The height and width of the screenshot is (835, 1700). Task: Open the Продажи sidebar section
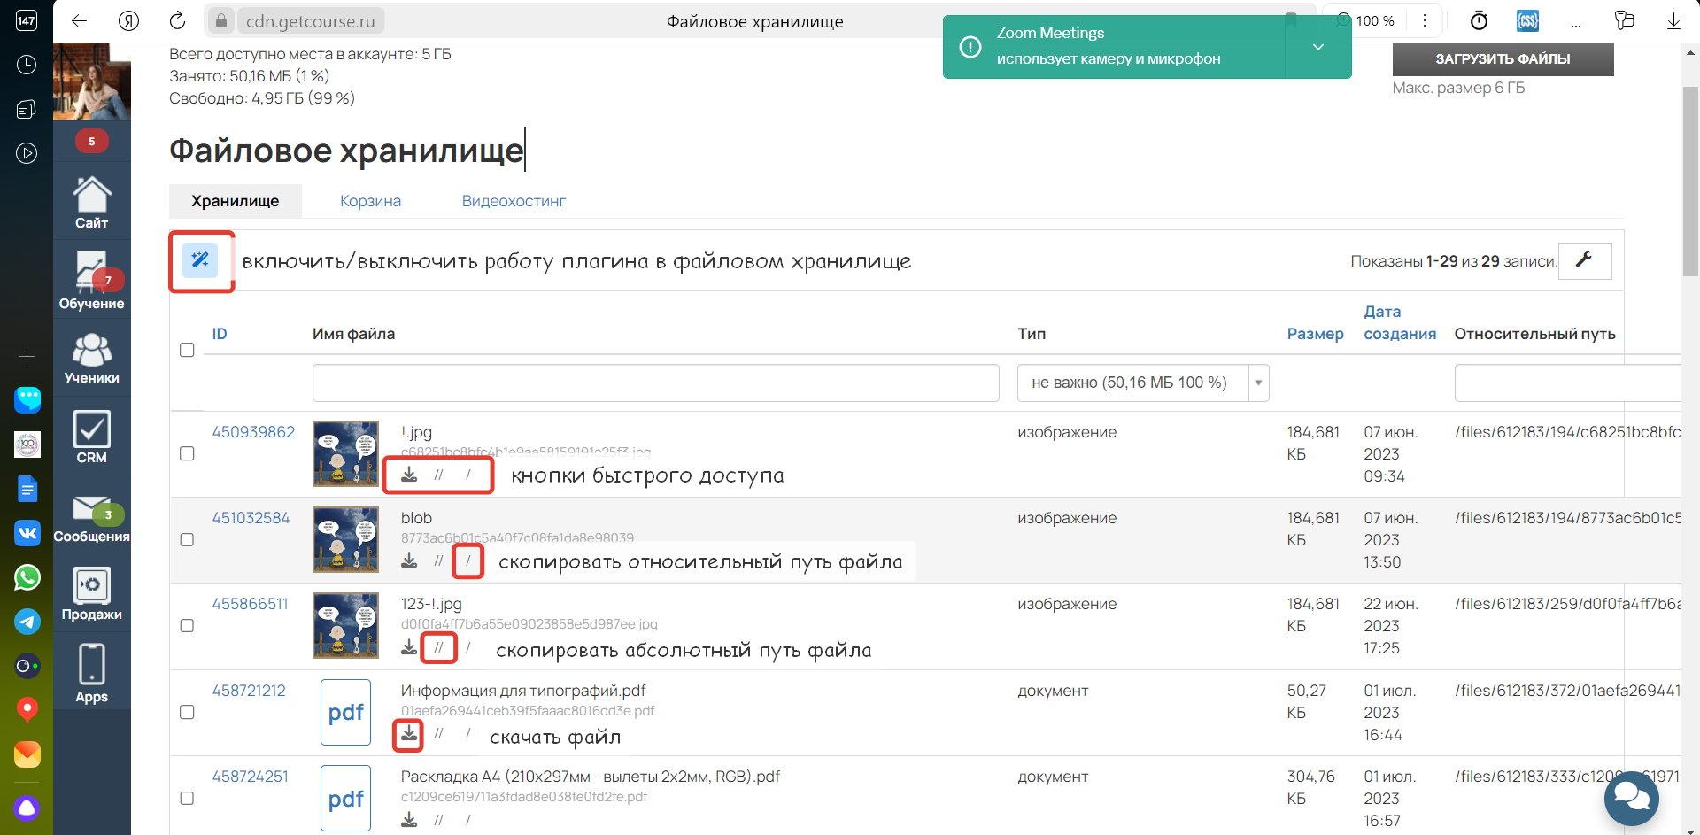coord(91,593)
